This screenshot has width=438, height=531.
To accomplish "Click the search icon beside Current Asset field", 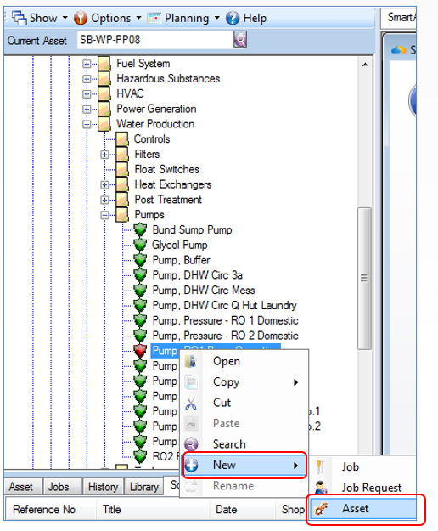I will click(240, 40).
